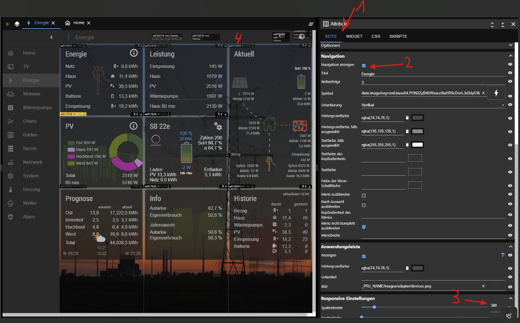
Task: Click the lightning bolt symbol picker button
Action: pos(496,93)
